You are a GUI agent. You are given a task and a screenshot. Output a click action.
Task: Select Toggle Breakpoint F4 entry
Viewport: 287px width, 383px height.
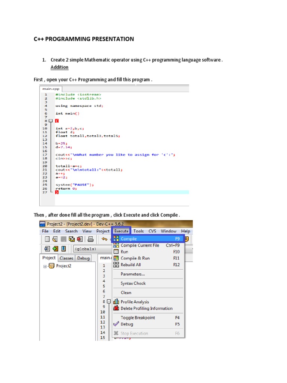click(x=148, y=318)
